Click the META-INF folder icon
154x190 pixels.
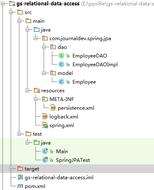click(x=45, y=99)
